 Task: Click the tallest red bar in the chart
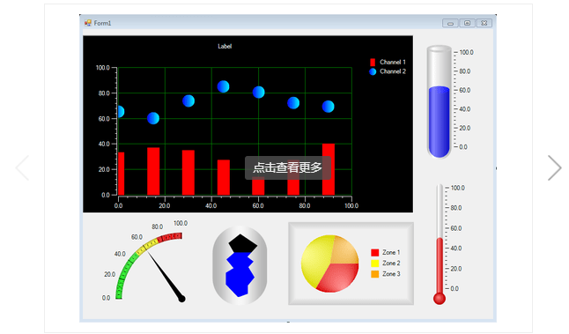[329, 169]
